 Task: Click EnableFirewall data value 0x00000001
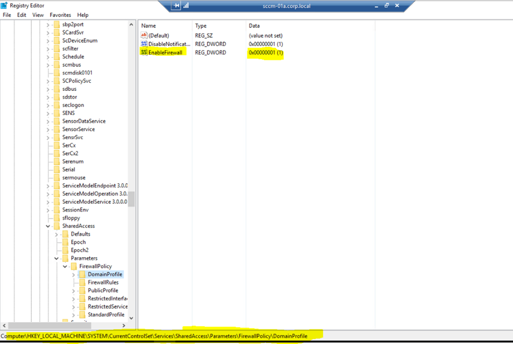click(x=266, y=52)
